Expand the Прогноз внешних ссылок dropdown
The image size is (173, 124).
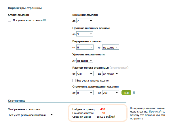[85, 34]
